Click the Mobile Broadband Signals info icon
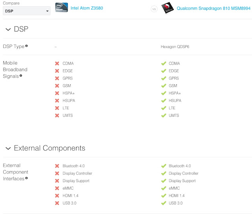This screenshot has width=252, height=214. [21, 76]
